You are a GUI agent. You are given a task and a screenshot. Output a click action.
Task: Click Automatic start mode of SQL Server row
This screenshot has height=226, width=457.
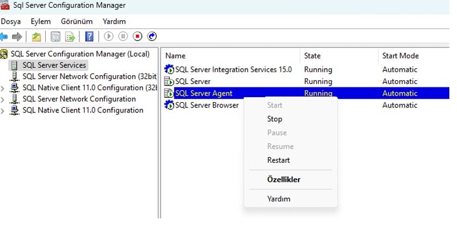400,81
